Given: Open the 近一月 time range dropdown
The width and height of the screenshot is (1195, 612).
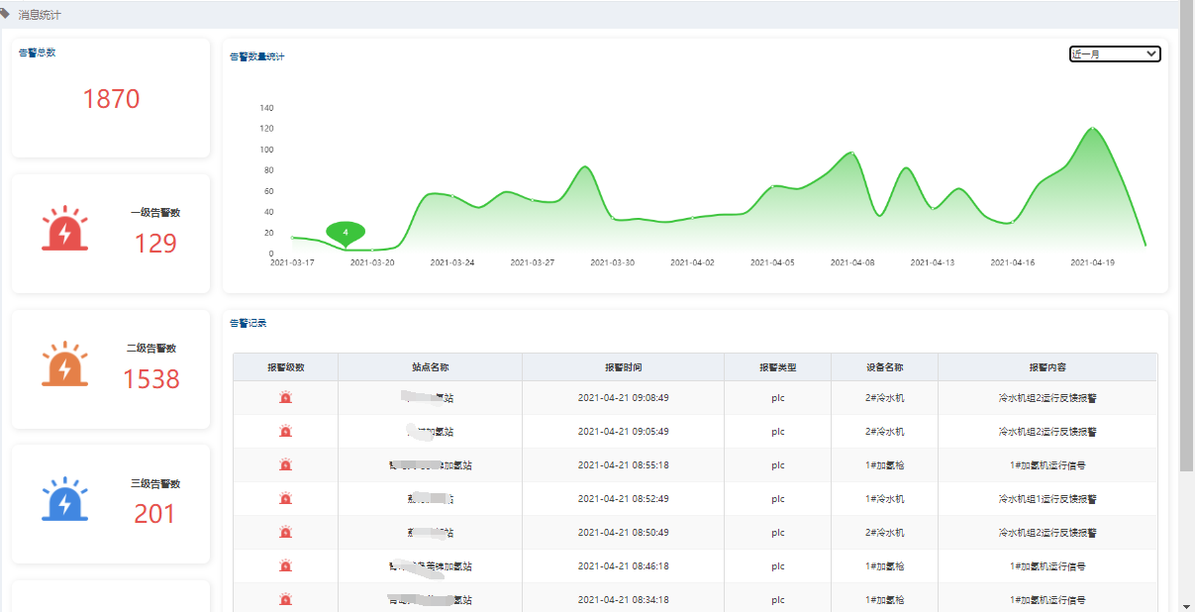Looking at the screenshot, I should 1114,54.
